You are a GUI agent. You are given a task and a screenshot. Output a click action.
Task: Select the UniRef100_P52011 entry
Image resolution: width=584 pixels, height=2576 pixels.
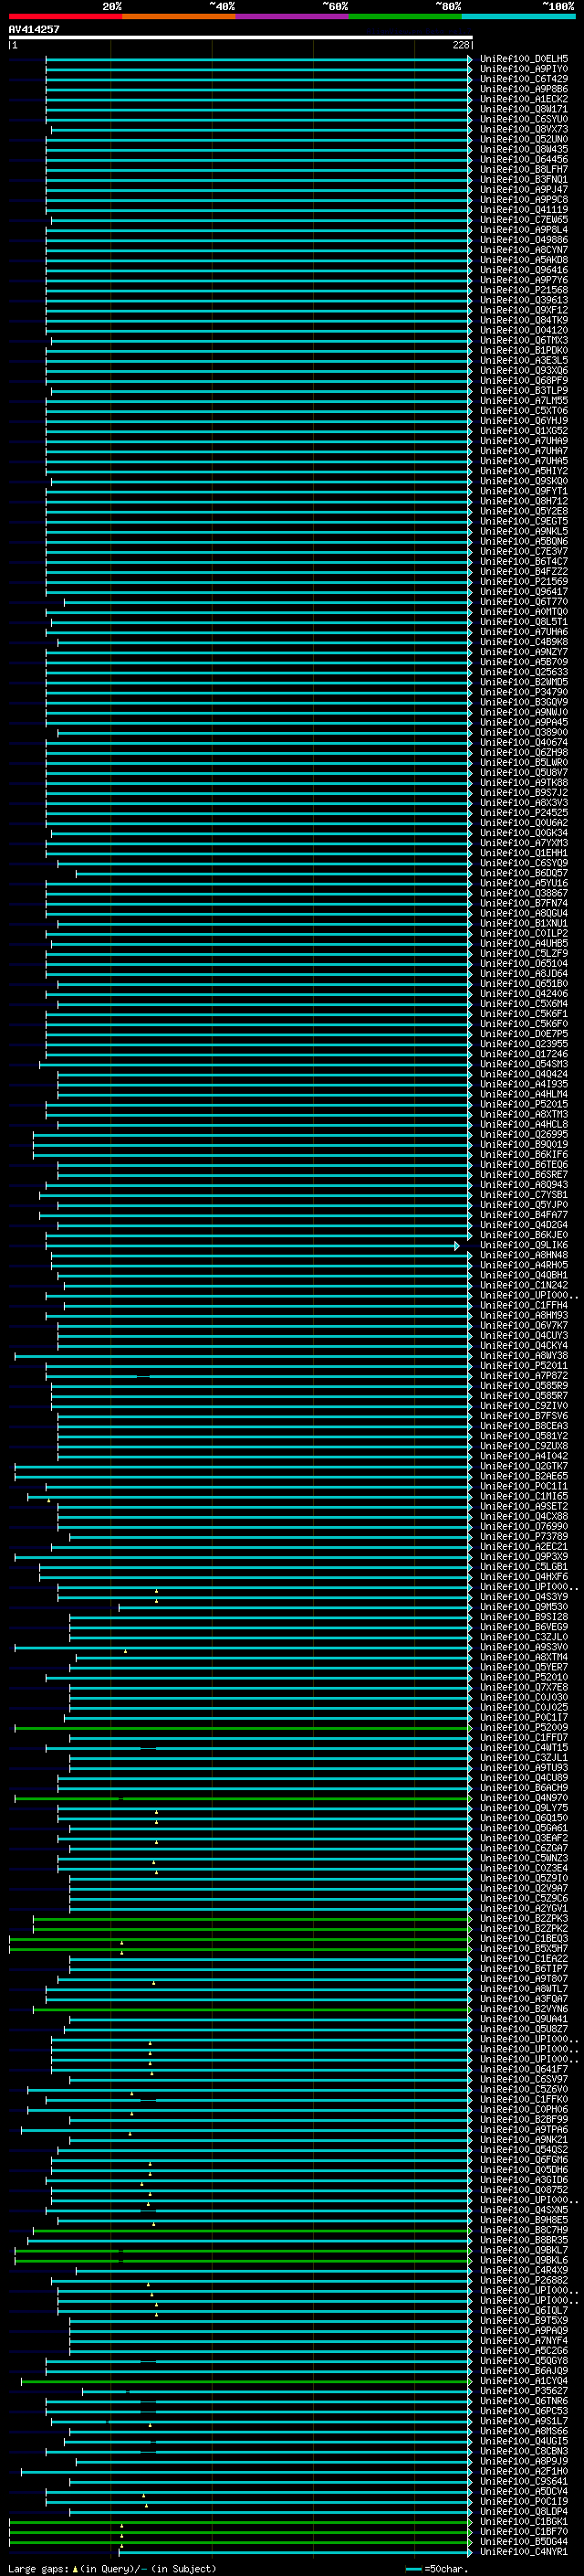(523, 1366)
